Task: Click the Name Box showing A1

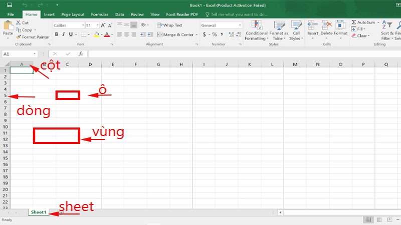Action: (19, 54)
